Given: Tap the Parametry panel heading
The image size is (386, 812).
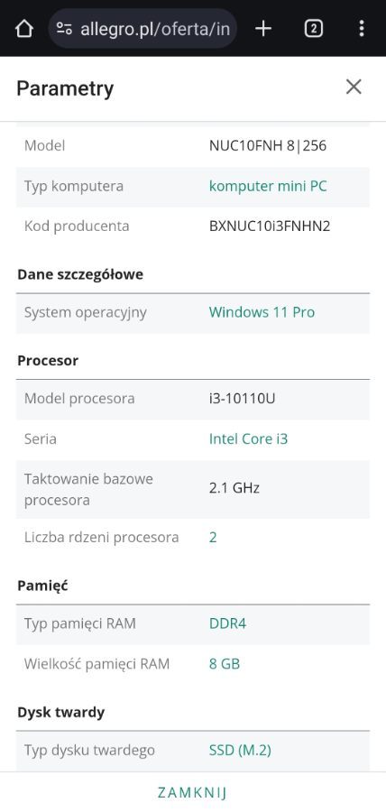Looking at the screenshot, I should point(65,88).
